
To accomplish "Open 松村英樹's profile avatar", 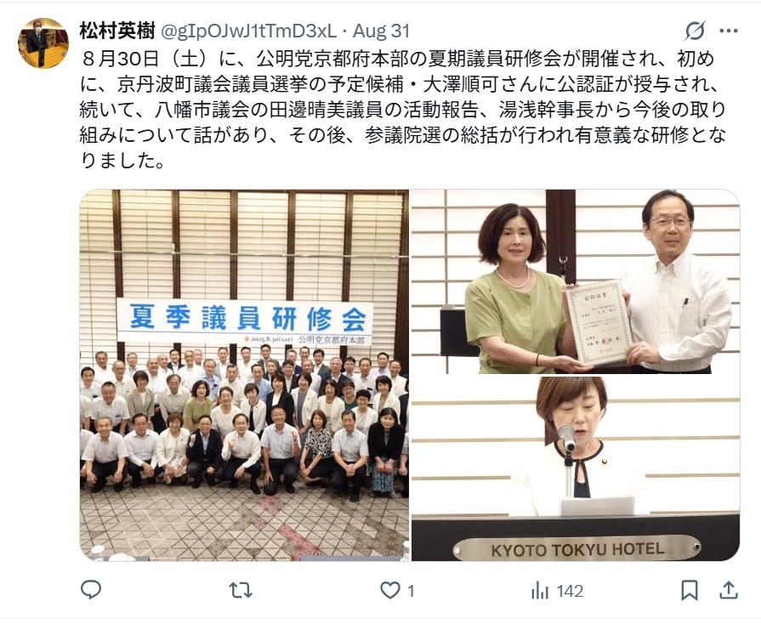I will point(43,43).
